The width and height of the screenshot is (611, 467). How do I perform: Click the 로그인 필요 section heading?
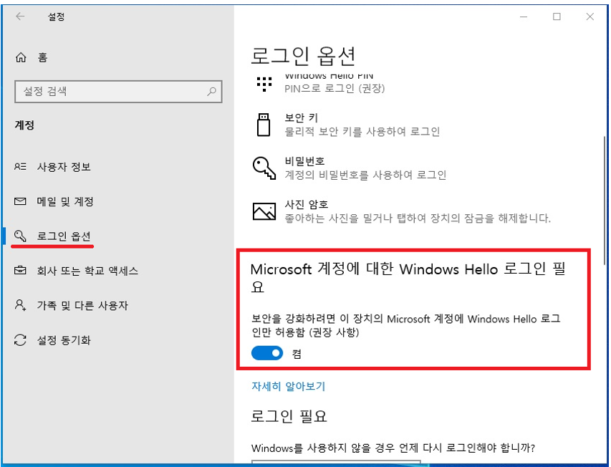[x=289, y=416]
